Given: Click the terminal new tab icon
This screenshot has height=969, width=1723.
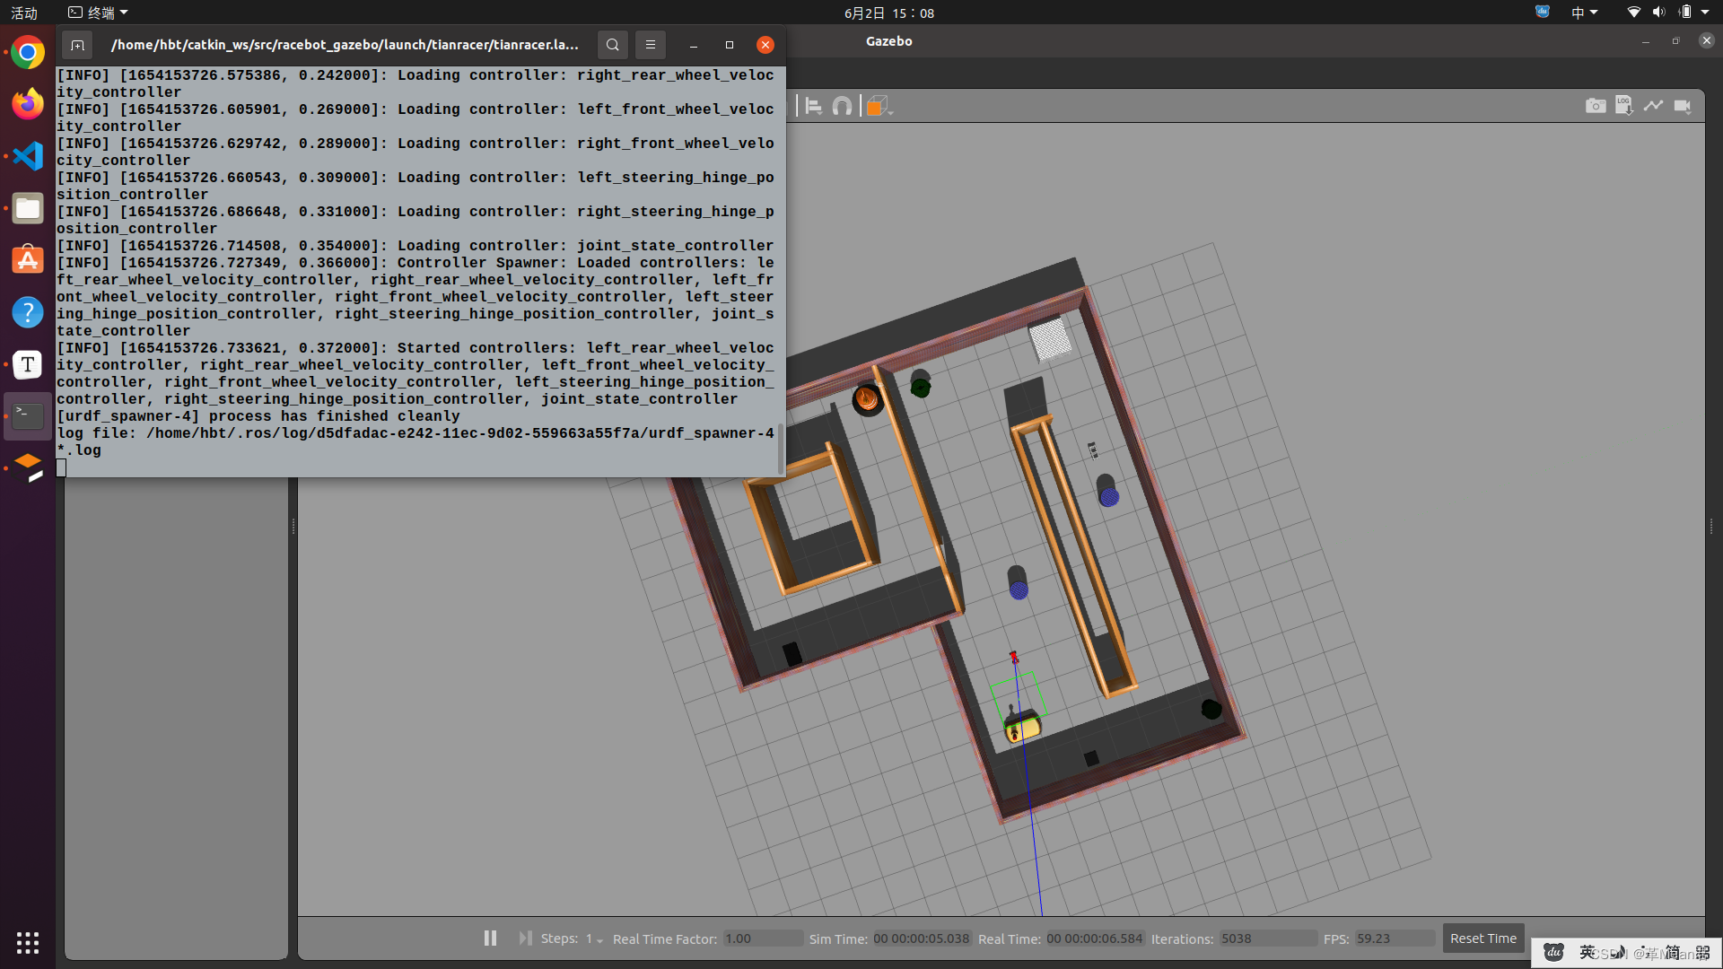Looking at the screenshot, I should [x=78, y=45].
